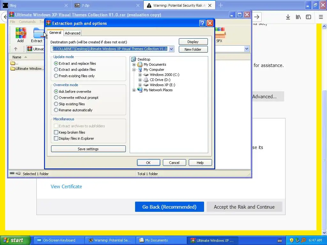327x245 pixels.
Task: Open the Firefox hamburger menu
Action: [x=321, y=17]
